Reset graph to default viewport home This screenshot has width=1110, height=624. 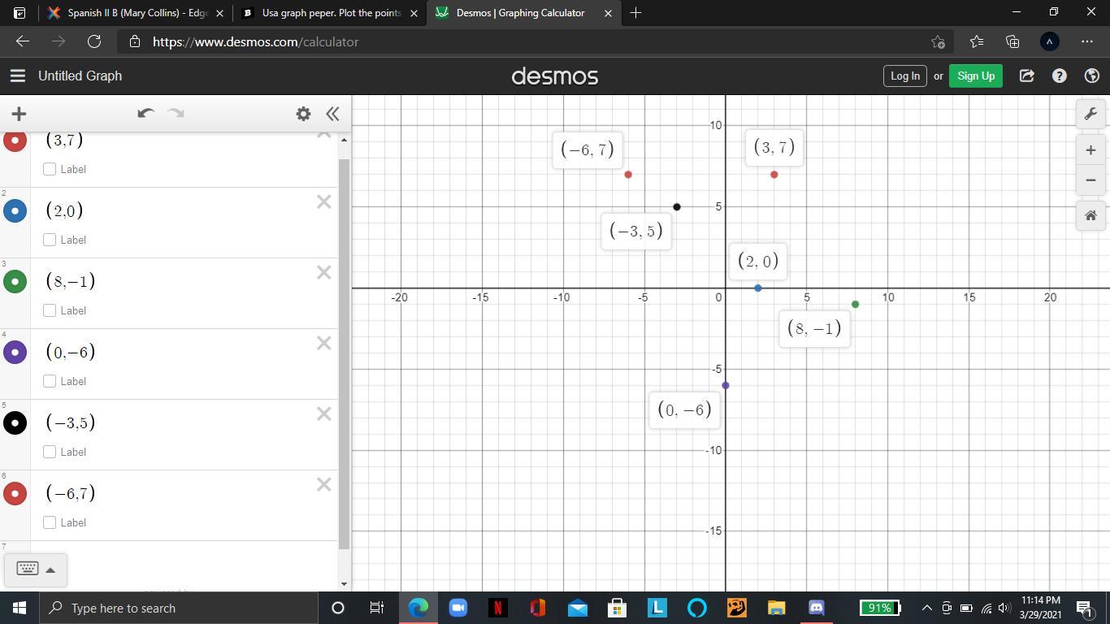point(1090,215)
